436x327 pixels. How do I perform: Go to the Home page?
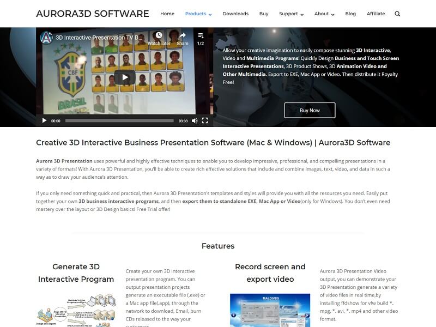[167, 14]
